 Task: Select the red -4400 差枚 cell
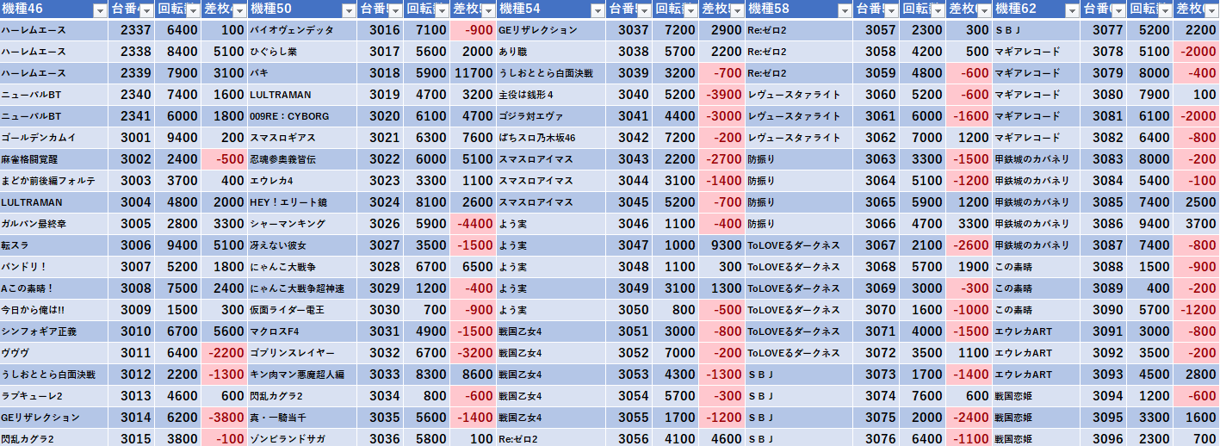(473, 224)
